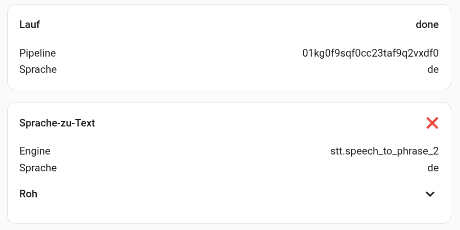
Task: Select the Sprache-zu-Text heading
Action: 57,123
